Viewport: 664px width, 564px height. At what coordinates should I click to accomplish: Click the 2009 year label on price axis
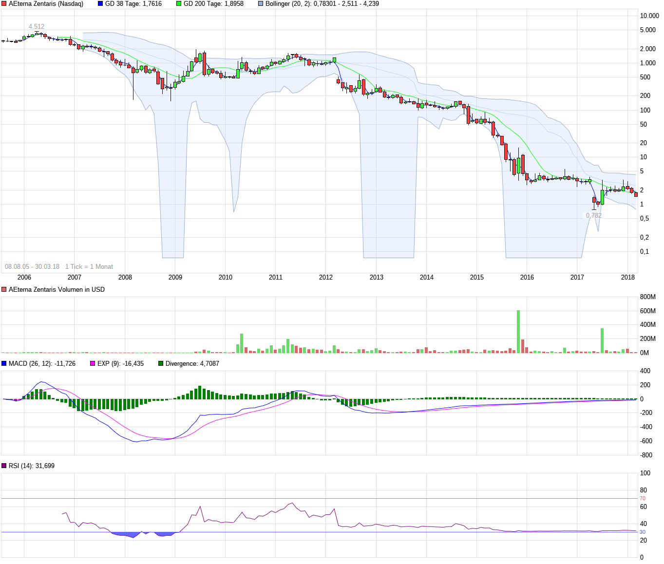[x=175, y=277]
